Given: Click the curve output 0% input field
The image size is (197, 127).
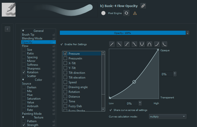Looking at the screenshot, I should (167, 74).
